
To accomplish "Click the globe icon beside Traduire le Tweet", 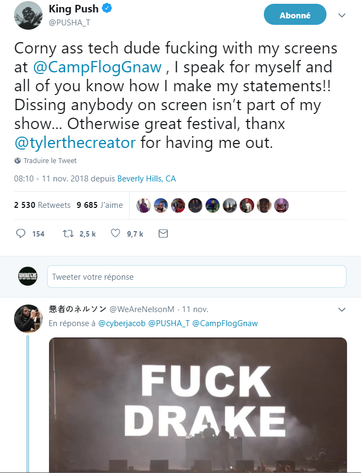I will [18, 161].
